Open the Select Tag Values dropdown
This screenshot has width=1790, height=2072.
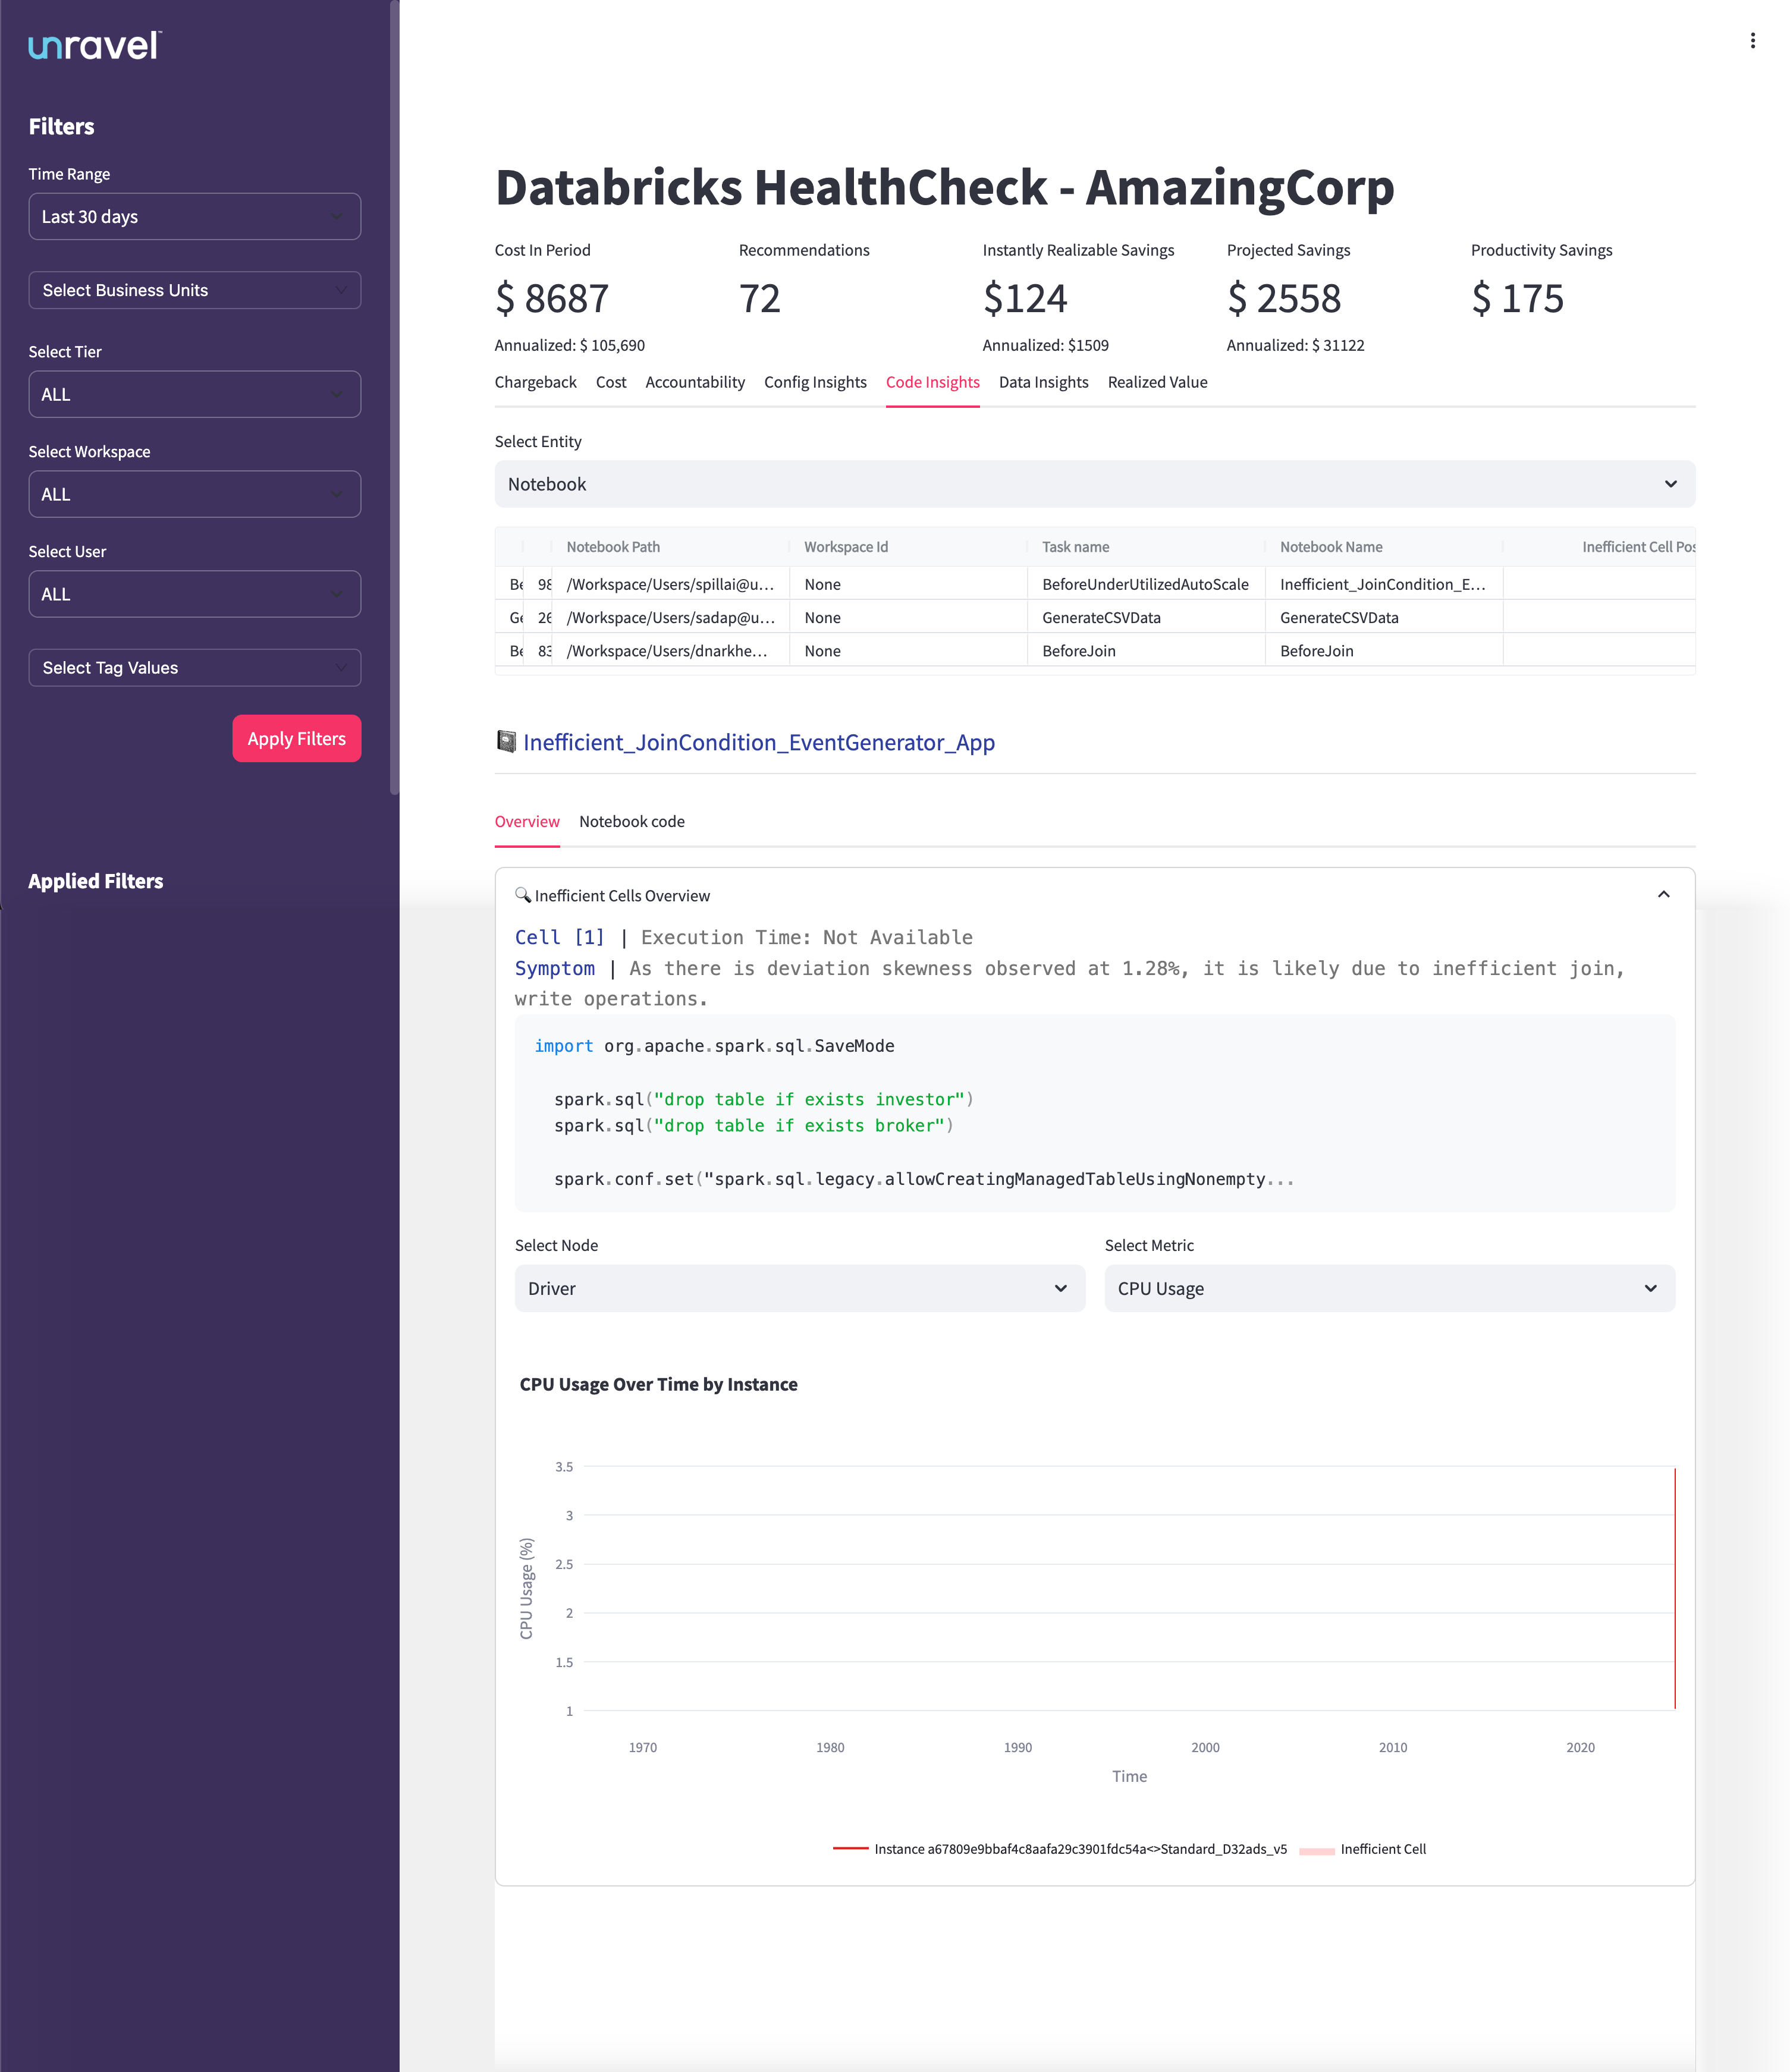point(194,667)
